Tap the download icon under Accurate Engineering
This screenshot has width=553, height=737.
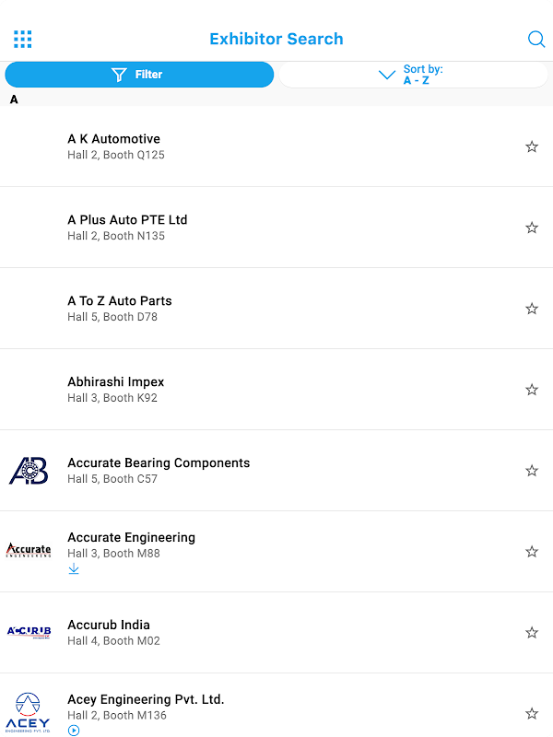[x=74, y=569]
